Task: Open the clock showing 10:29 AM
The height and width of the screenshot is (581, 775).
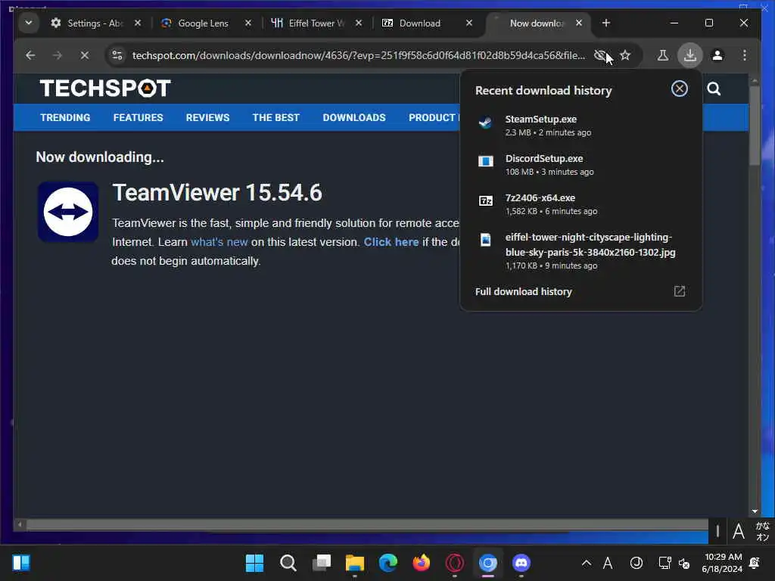Action: click(x=723, y=563)
